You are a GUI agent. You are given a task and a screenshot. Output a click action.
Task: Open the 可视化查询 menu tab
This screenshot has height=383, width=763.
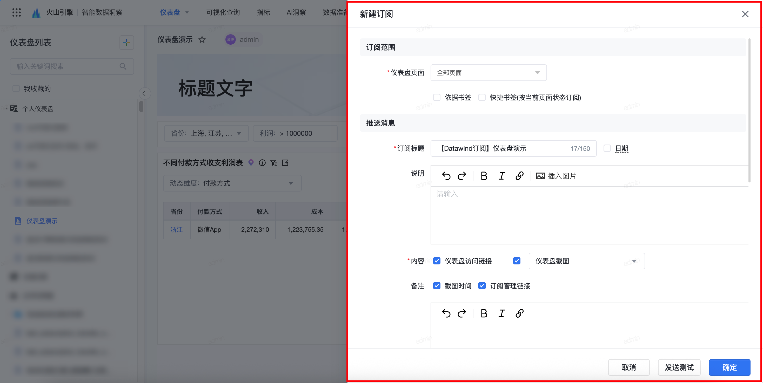click(x=223, y=12)
